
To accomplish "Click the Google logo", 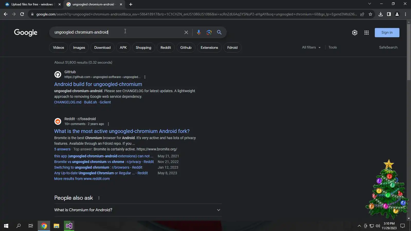I will (x=26, y=33).
